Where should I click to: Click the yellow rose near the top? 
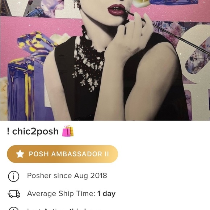pyautogui.click(x=140, y=3)
